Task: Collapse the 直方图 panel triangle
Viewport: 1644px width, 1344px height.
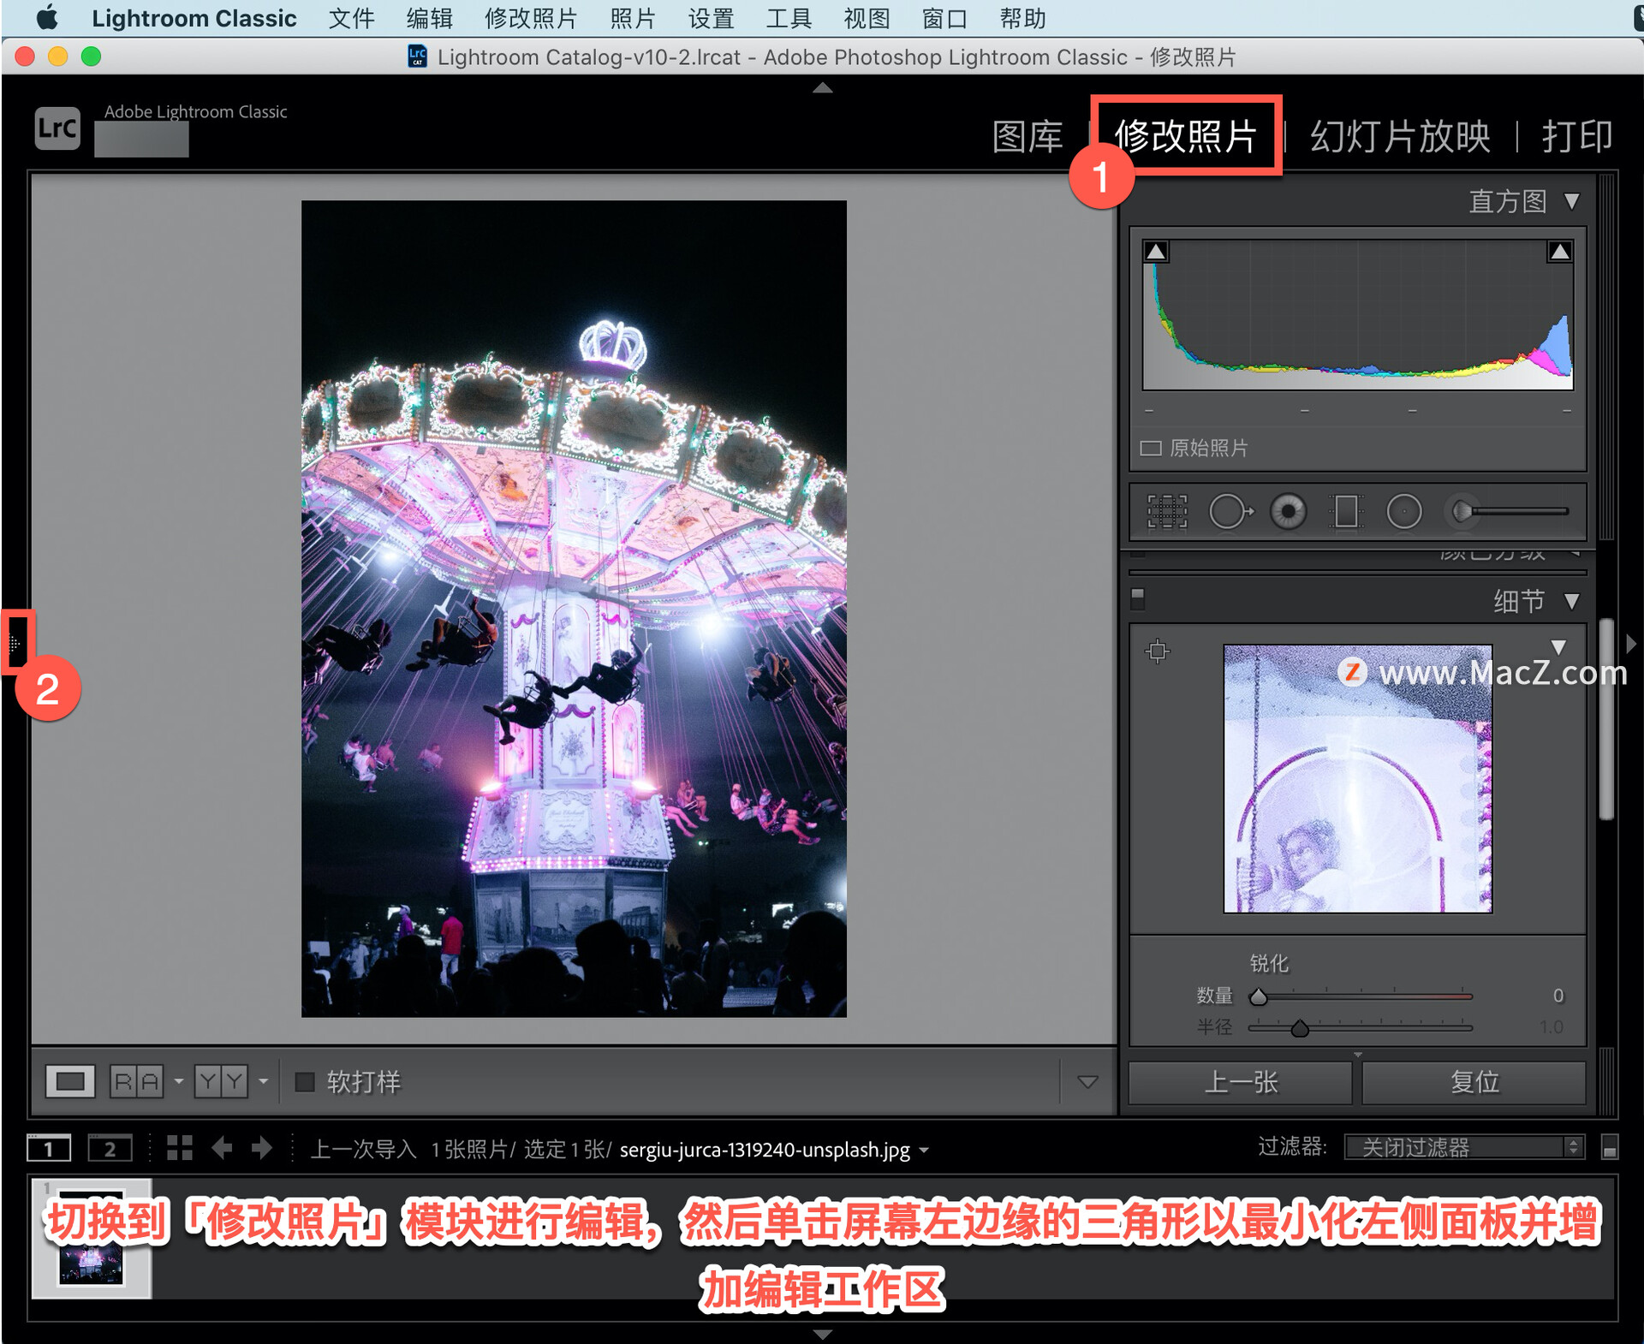Action: (x=1571, y=202)
